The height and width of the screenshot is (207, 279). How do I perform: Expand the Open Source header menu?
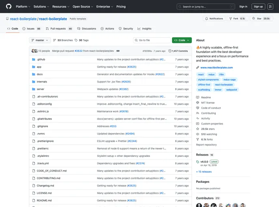click(x=82, y=6)
